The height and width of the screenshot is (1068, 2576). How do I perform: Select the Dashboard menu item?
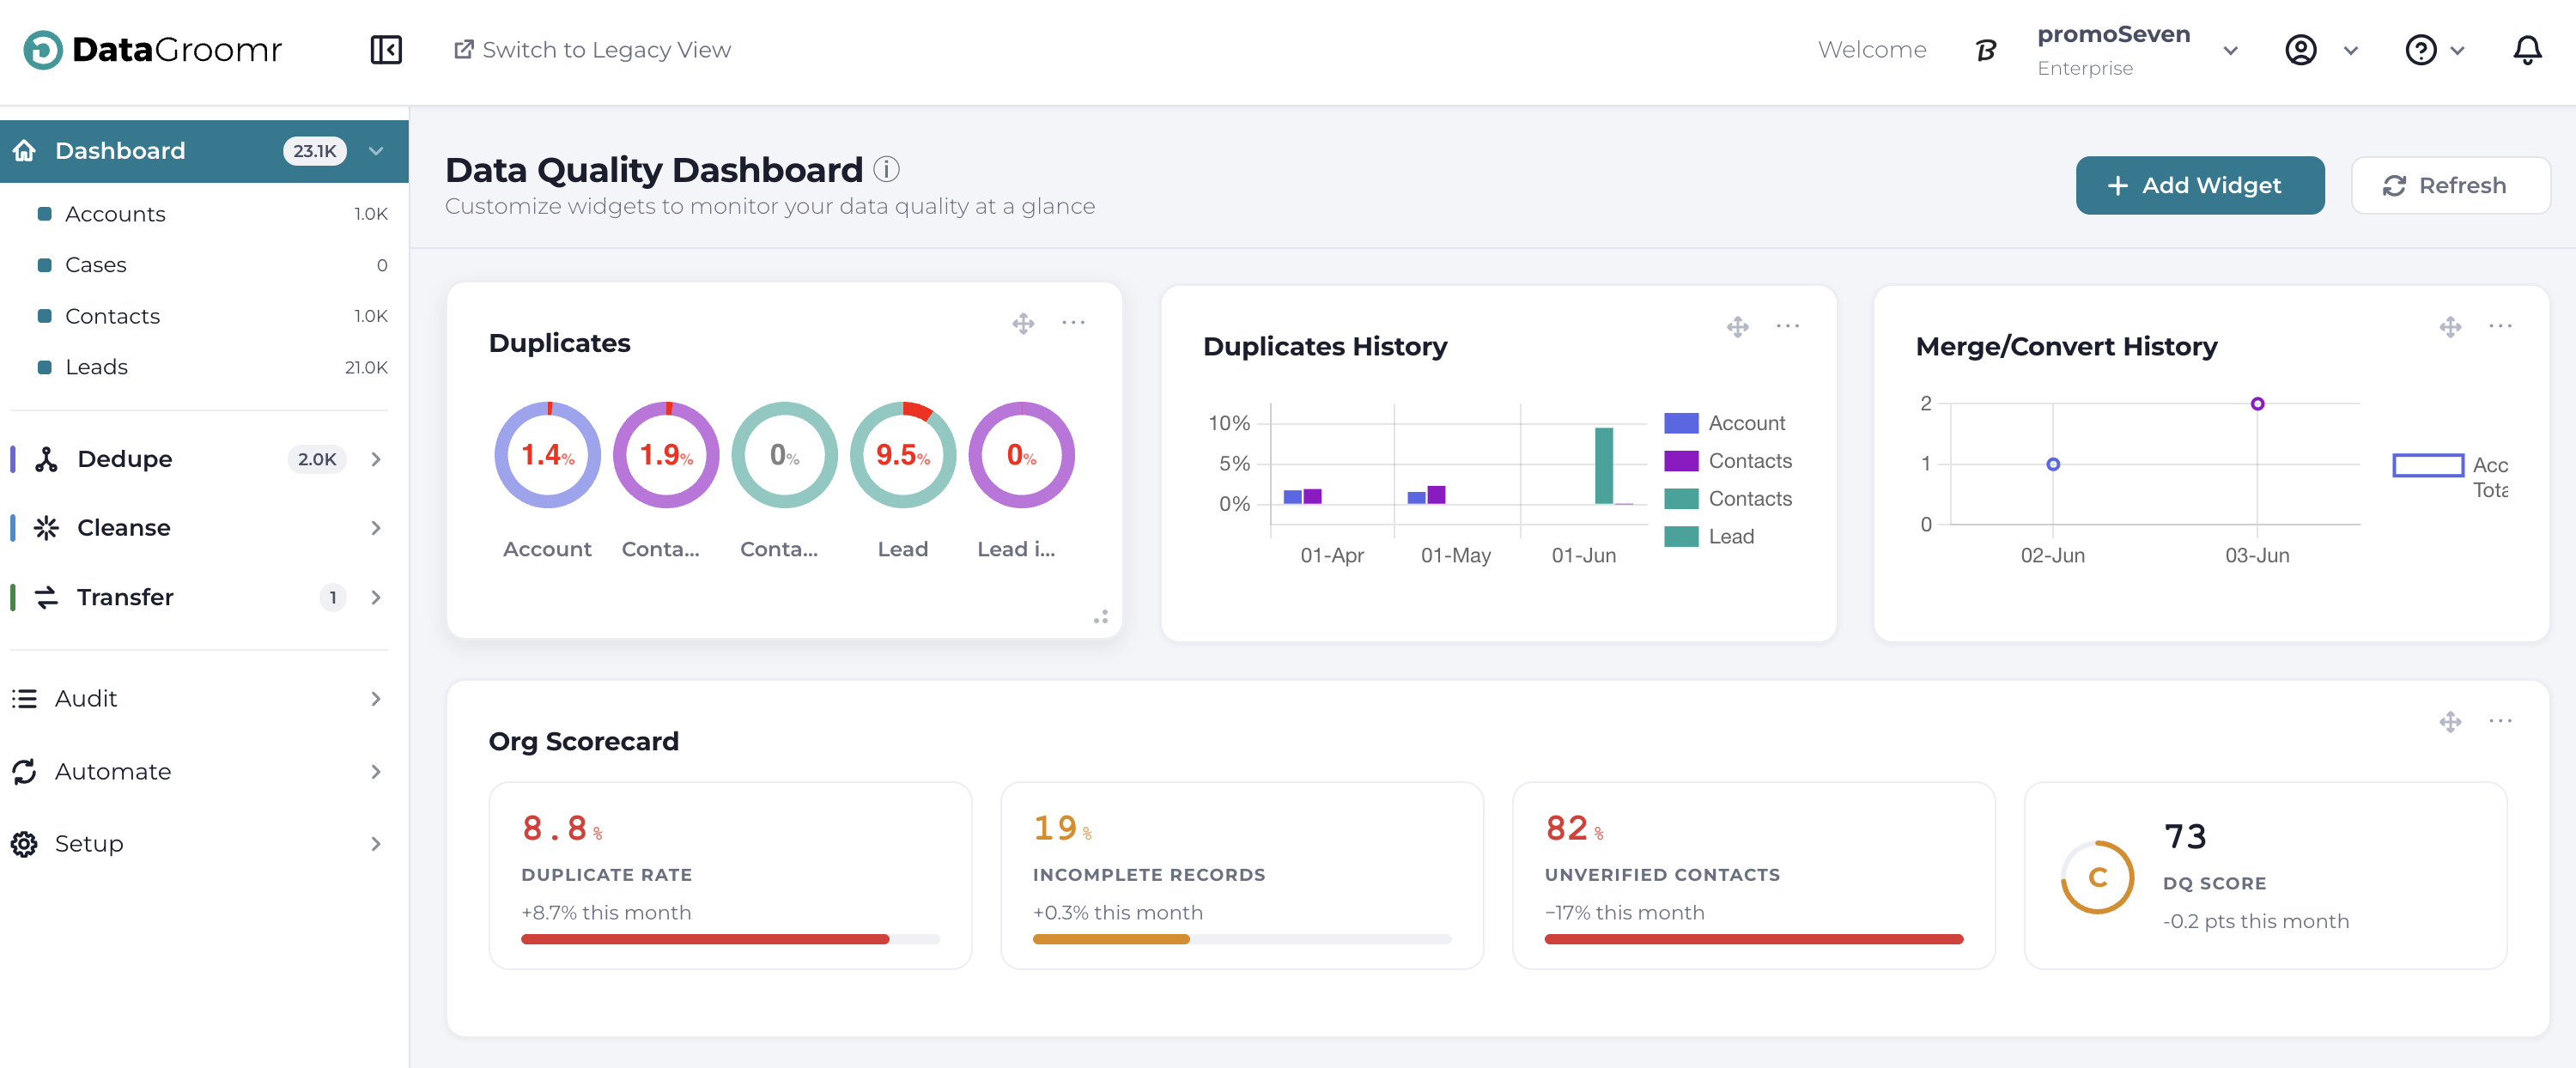(204, 151)
